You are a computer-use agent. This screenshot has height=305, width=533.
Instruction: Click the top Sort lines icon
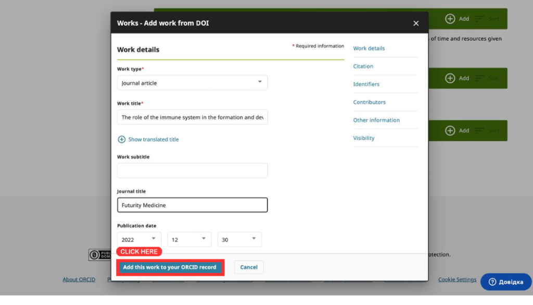click(x=479, y=19)
